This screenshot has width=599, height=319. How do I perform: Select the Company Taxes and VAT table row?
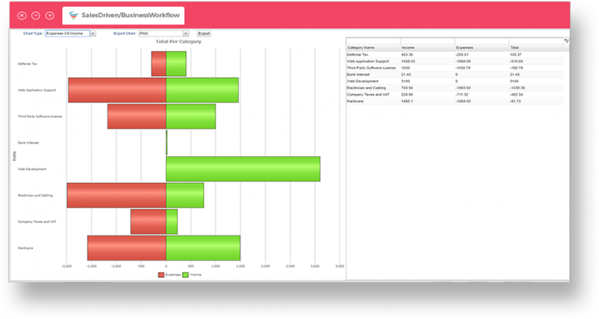455,95
